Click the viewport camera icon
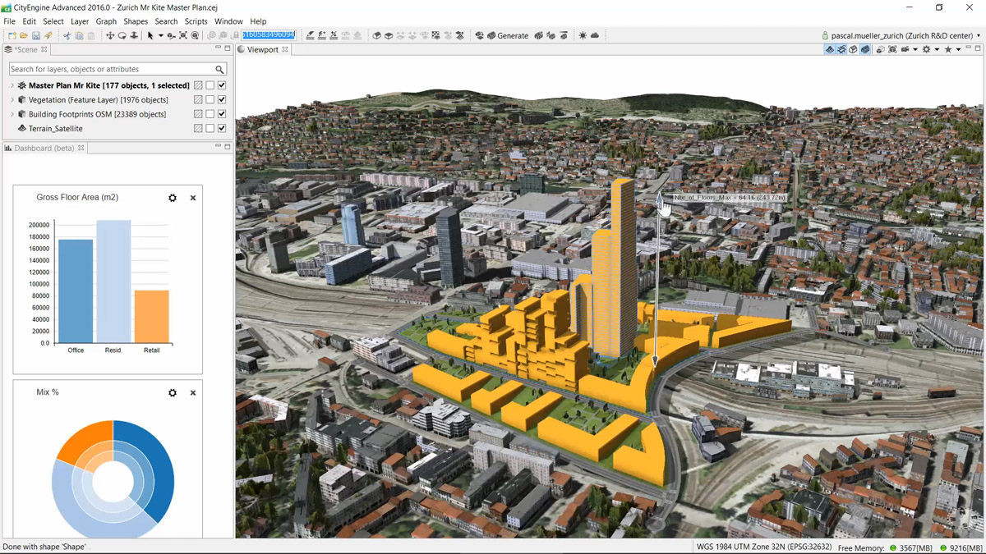The image size is (986, 554). 905,50
